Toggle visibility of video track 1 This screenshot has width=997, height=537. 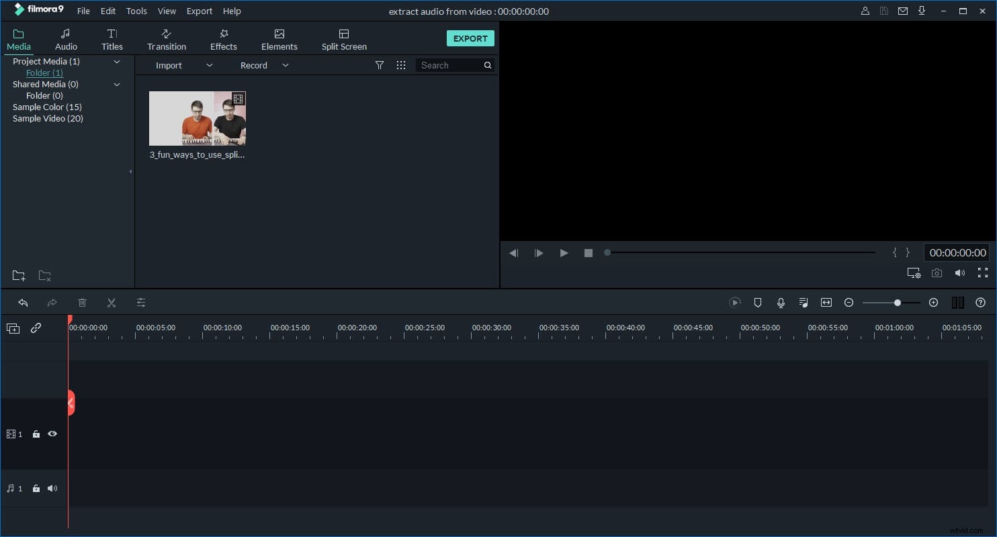pos(52,434)
